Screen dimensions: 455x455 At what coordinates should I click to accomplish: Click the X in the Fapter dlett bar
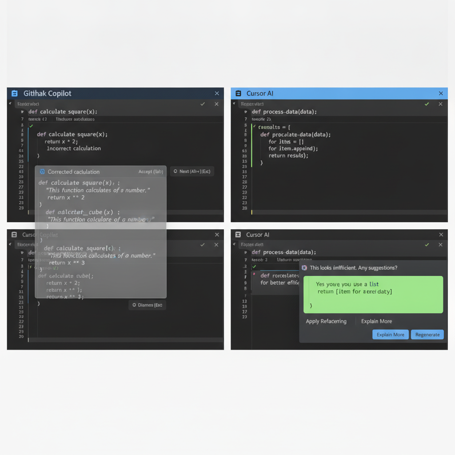coord(440,245)
